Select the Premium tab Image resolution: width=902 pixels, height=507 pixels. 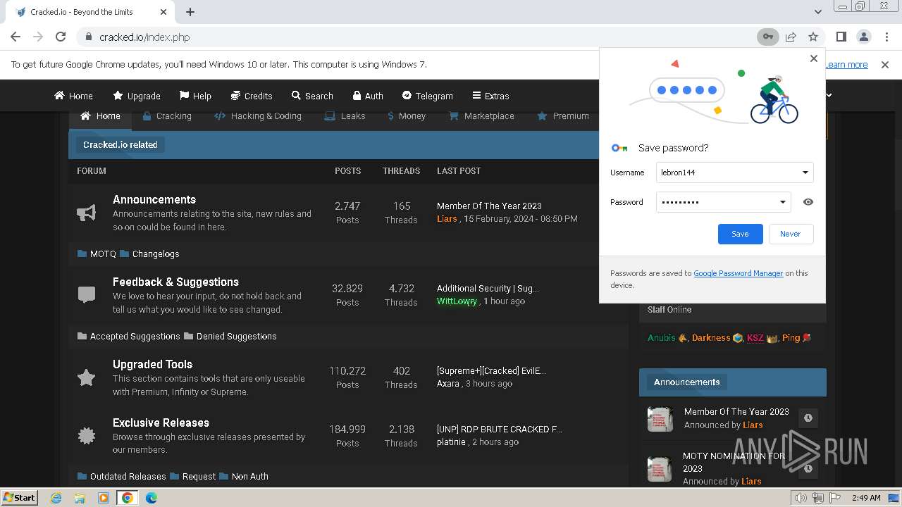coord(563,116)
